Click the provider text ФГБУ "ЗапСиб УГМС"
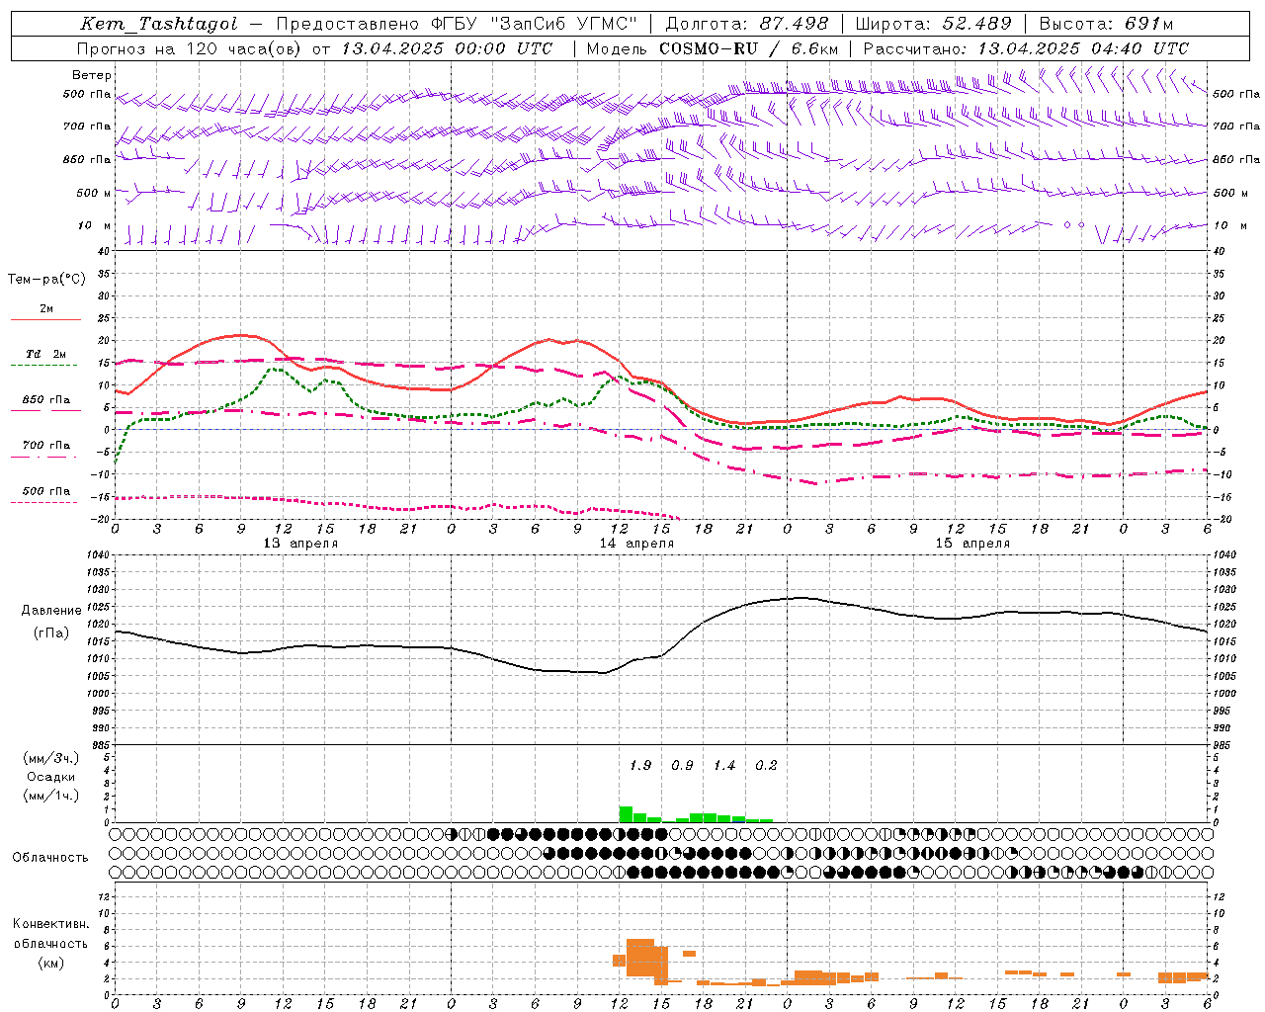Viewport: 1265px width, 1012px height. (x=534, y=24)
